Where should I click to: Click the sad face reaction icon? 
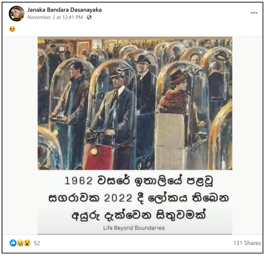tap(20, 243)
